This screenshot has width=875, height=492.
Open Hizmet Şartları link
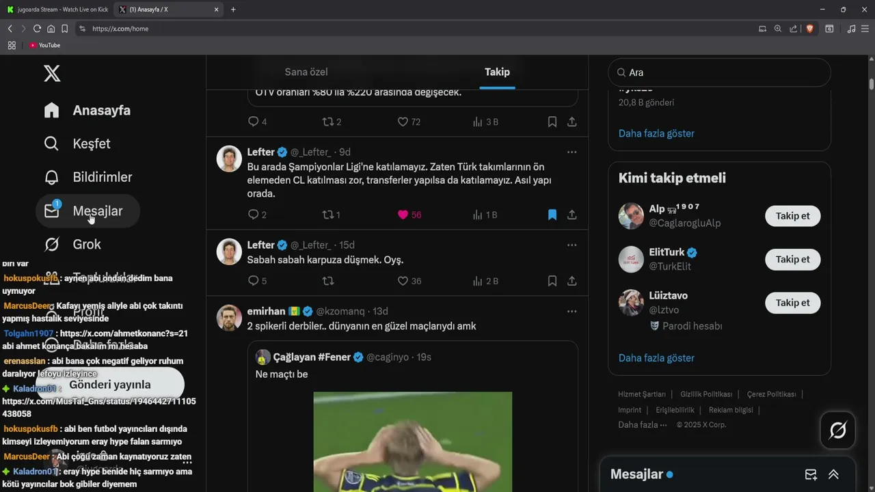click(x=642, y=394)
